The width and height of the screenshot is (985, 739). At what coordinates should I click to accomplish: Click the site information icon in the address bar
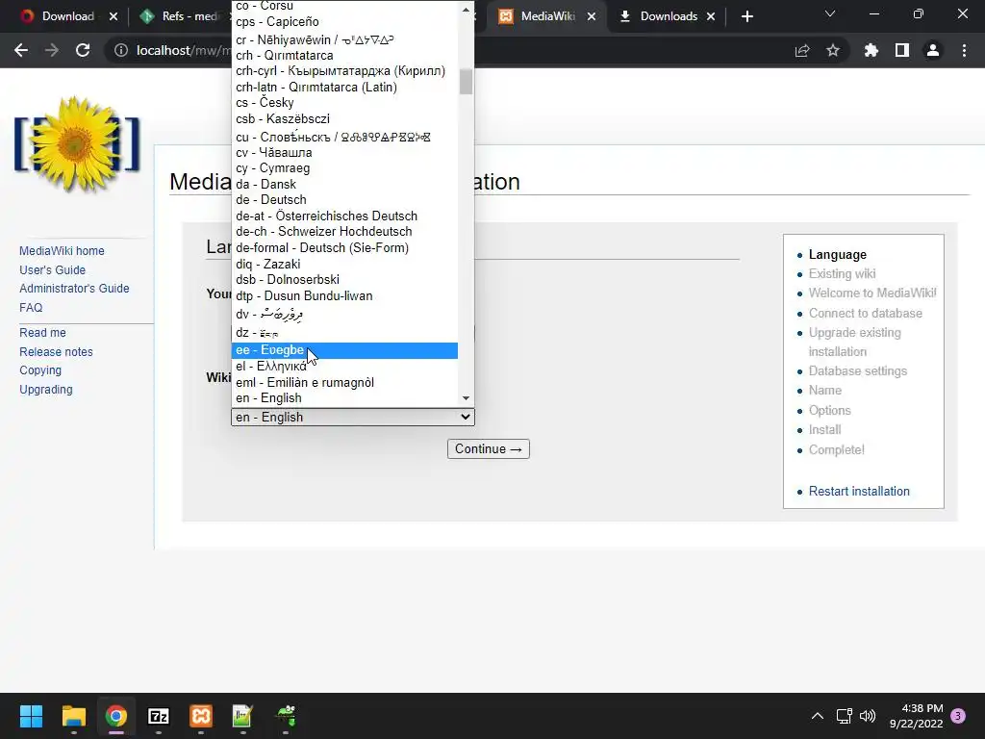(120, 50)
